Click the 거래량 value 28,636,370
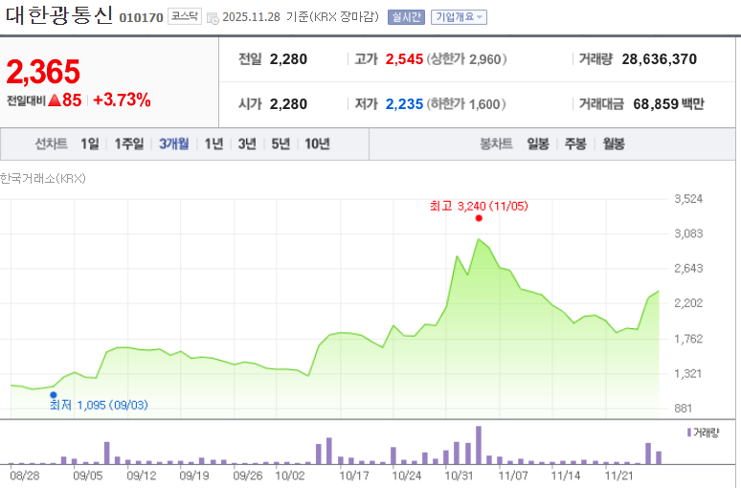 pos(660,59)
